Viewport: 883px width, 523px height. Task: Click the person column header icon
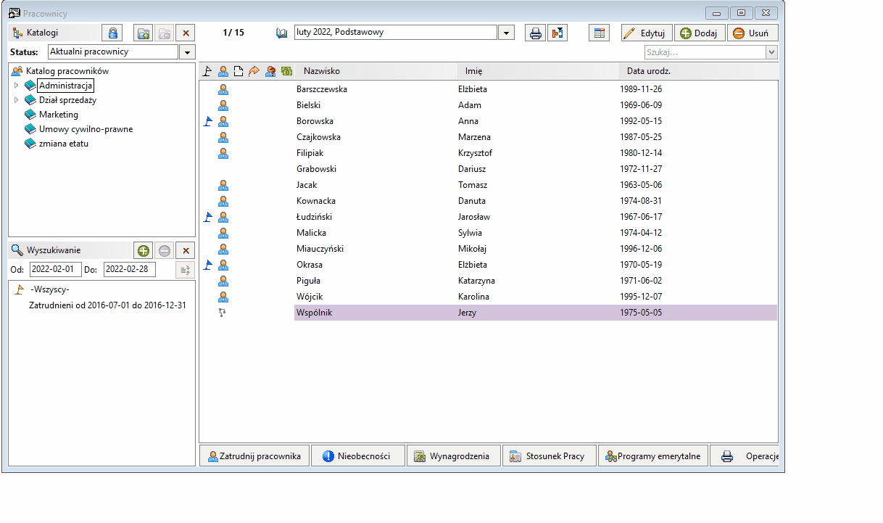click(x=223, y=71)
